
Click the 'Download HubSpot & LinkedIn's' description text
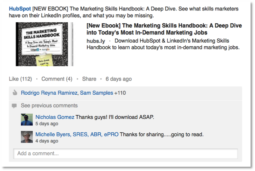[163, 44]
